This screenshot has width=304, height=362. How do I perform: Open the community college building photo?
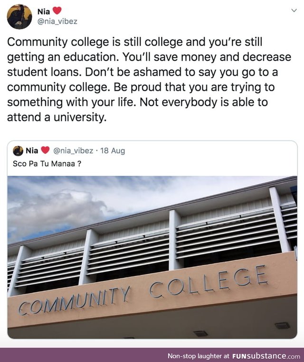click(152, 257)
